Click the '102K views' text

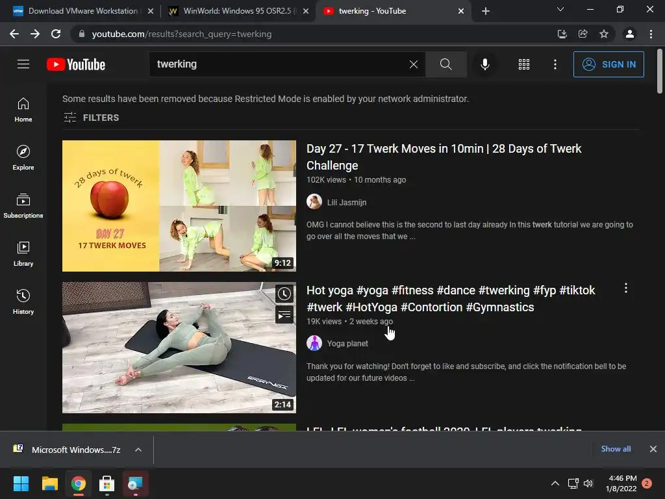[326, 179]
